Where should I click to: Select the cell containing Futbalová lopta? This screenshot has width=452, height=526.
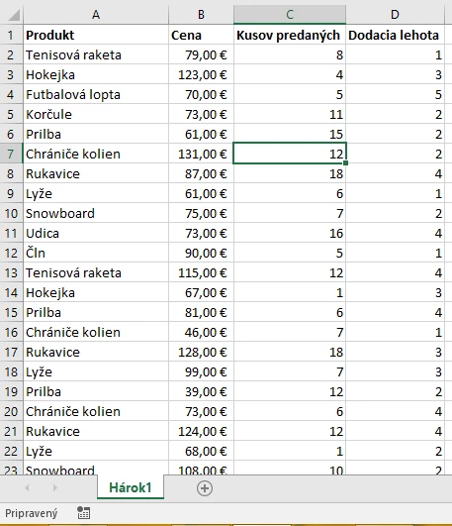click(x=96, y=94)
